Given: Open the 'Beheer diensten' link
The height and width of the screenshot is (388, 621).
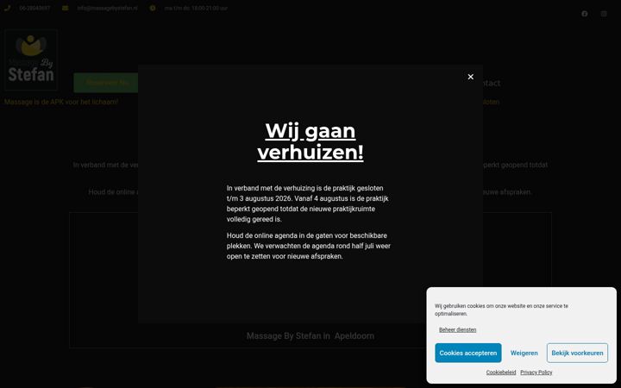Looking at the screenshot, I should (x=457, y=329).
